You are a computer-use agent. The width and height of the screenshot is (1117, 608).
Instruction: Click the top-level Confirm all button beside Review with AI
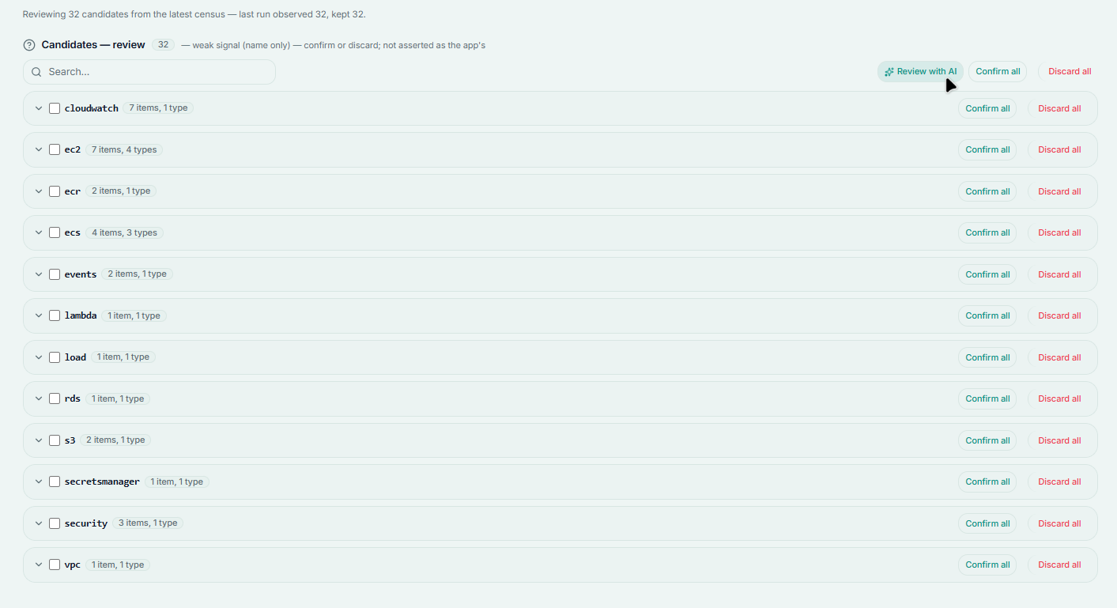998,71
